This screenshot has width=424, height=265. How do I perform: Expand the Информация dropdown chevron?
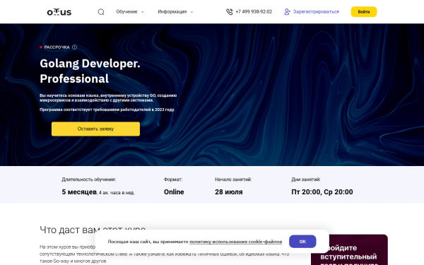[x=192, y=12]
